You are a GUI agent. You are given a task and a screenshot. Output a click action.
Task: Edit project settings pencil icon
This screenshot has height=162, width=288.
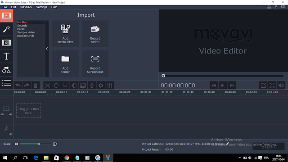click(x=228, y=144)
